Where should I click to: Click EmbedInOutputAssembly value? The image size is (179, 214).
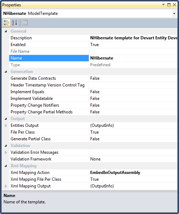(115, 173)
